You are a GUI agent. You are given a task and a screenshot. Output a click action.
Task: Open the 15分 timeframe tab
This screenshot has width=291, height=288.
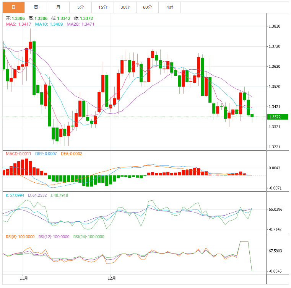[103, 7]
